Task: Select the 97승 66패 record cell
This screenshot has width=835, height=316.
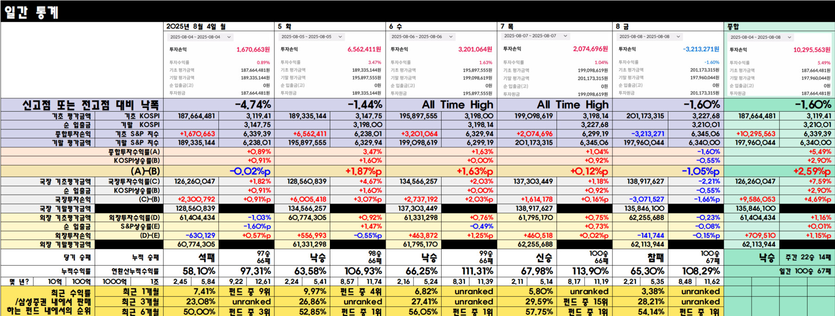Action: [x=263, y=257]
